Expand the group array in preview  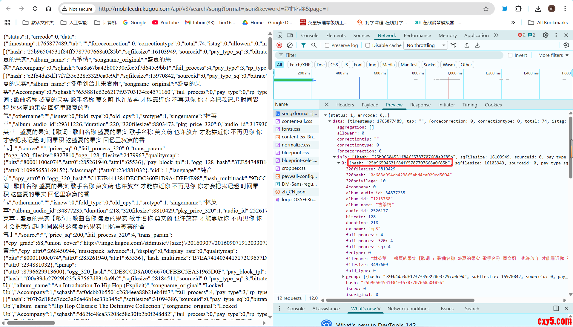coord(343,277)
